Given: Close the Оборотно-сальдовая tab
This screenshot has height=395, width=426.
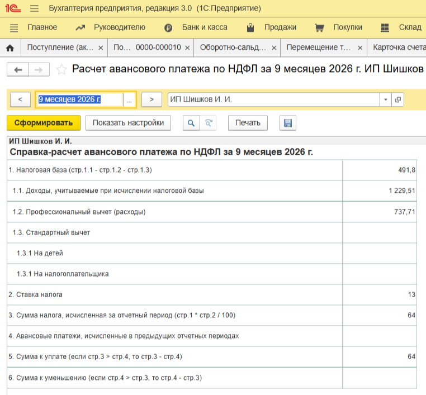Looking at the screenshot, I should pyautogui.click(x=274, y=48).
